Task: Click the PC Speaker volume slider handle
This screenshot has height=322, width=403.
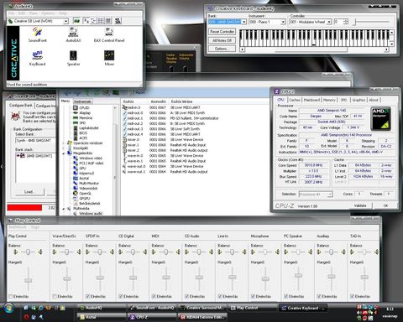Action: (298, 275)
